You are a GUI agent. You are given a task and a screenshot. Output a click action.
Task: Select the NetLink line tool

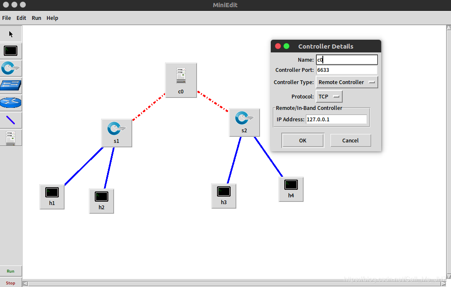[11, 120]
